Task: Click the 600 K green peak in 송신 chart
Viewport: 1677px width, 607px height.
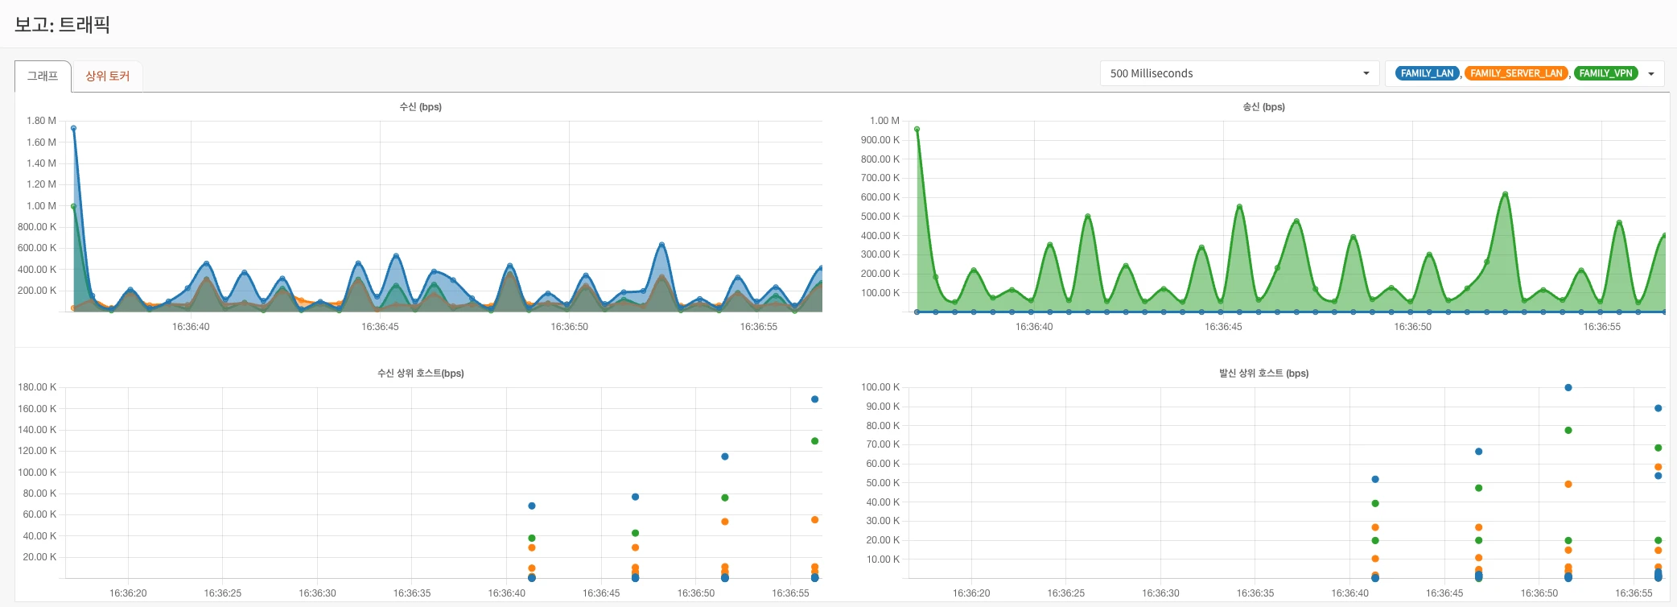Action: click(1504, 194)
